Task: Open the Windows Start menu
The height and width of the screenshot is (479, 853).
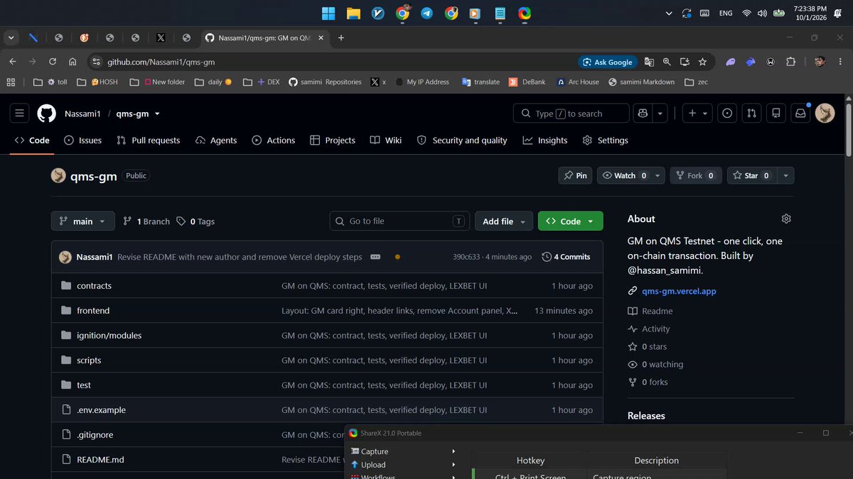Action: [328, 13]
